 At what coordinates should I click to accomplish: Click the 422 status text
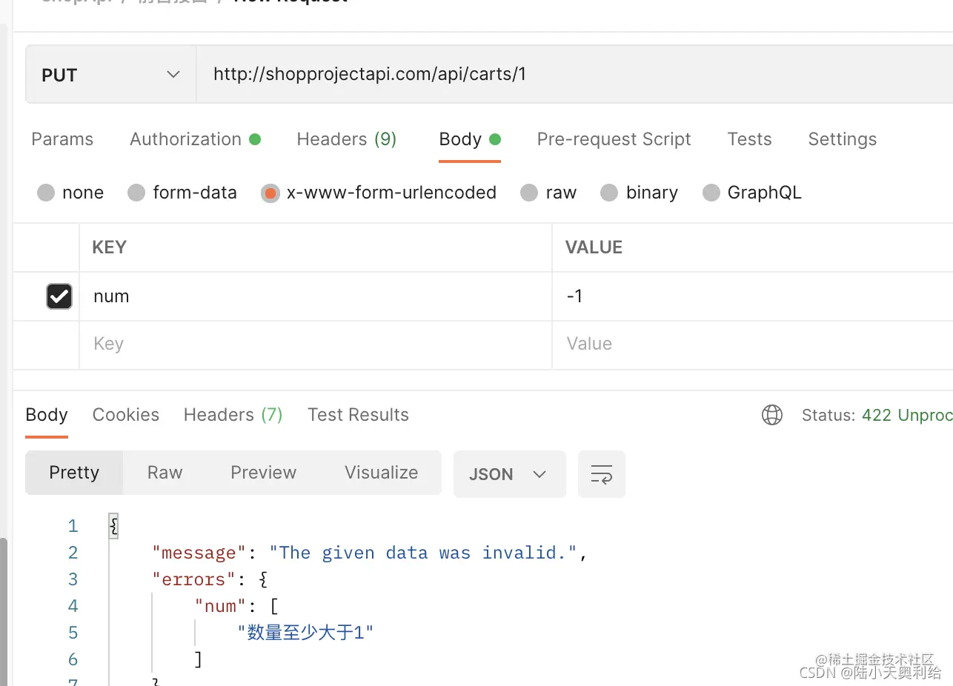click(907, 415)
